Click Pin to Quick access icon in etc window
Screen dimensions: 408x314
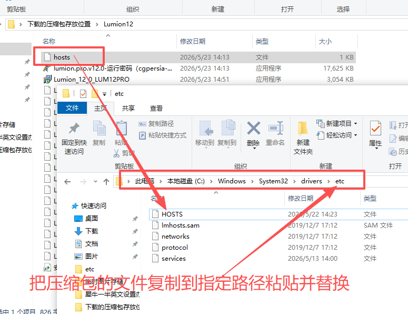tap(74, 128)
